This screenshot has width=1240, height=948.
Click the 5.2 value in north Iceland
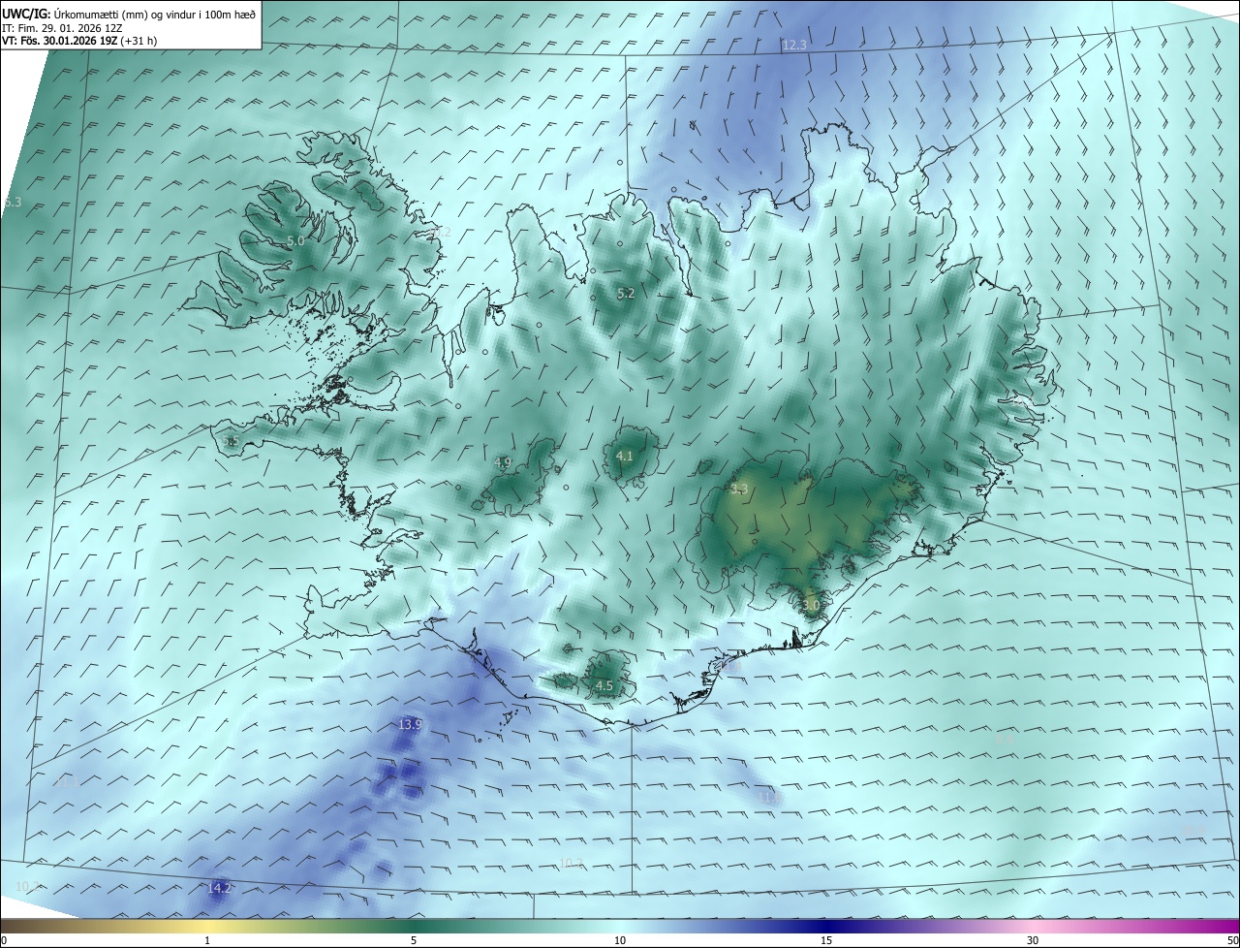626,293
